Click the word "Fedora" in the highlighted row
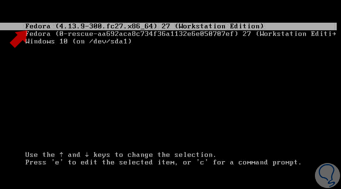The width and height of the screenshot is (341, 189). coord(38,26)
